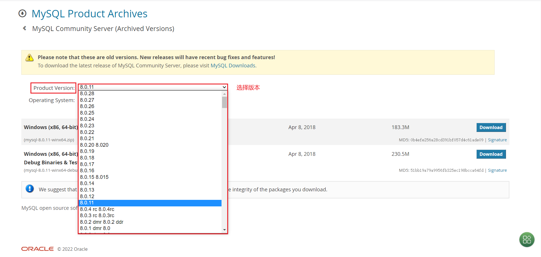Click the yellow warning triangle icon
Image resolution: width=541 pixels, height=257 pixels.
29,58
